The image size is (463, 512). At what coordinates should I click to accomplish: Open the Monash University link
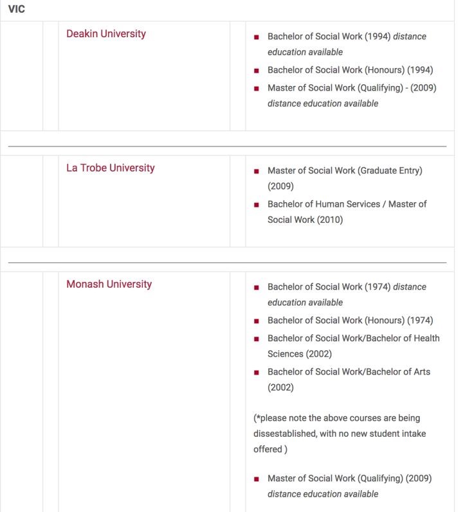coord(109,284)
